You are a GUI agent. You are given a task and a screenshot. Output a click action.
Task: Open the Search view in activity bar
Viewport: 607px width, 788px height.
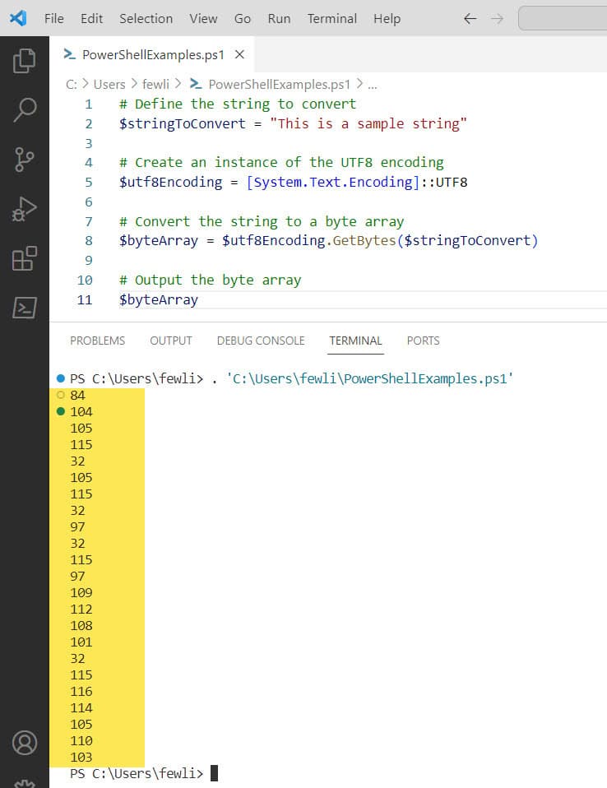pos(24,109)
